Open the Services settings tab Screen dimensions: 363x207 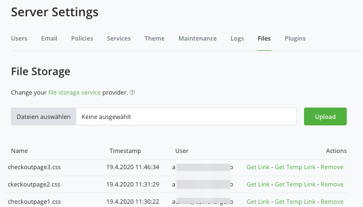click(x=119, y=38)
